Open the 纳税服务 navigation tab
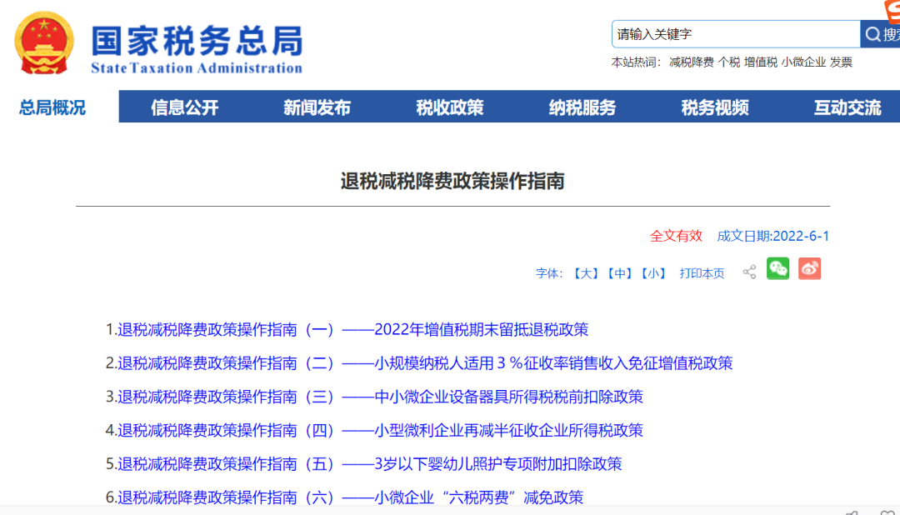The width and height of the screenshot is (900, 515). click(582, 107)
